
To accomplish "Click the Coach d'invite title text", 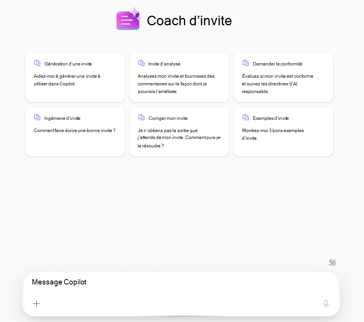I will (x=189, y=21).
